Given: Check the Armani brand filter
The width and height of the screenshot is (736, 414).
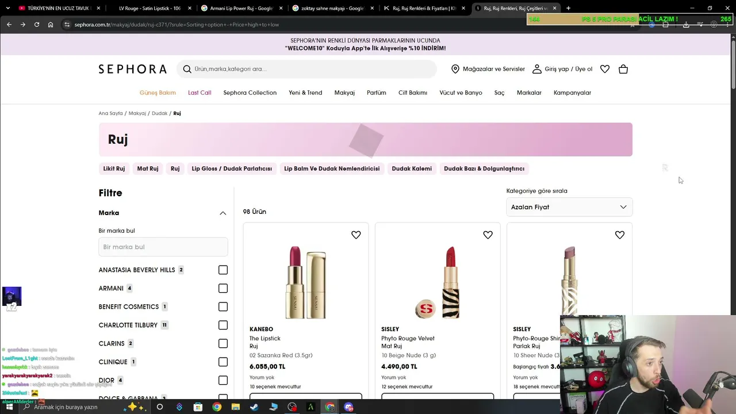Looking at the screenshot, I should click(223, 289).
